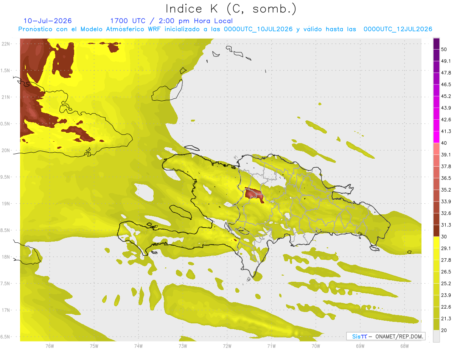
Task: Click the colorbar label '23.9'
Action: 446,295
